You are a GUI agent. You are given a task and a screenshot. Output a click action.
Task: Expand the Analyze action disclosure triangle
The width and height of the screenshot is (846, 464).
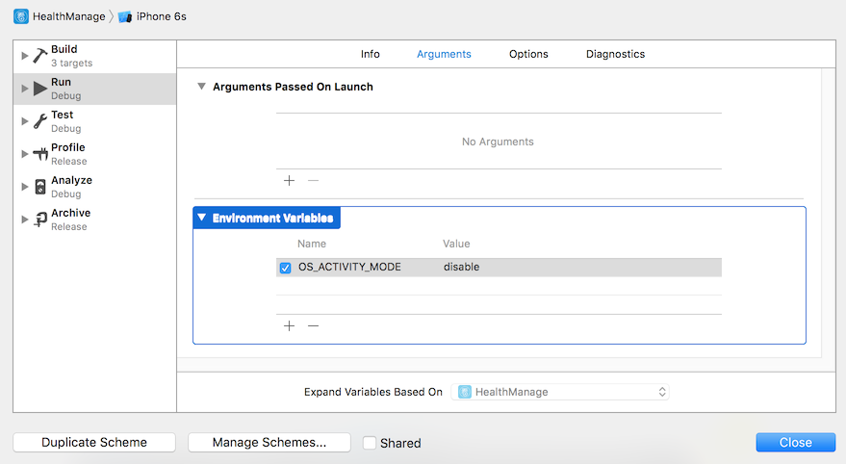[24, 187]
